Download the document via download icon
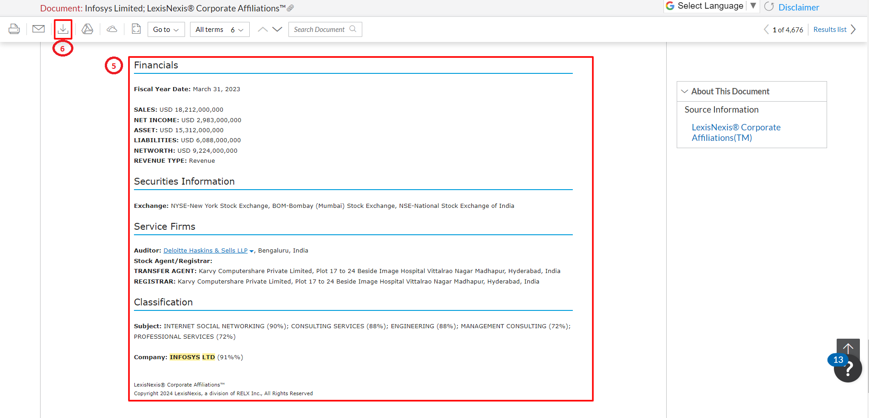The width and height of the screenshot is (869, 418). [x=63, y=29]
